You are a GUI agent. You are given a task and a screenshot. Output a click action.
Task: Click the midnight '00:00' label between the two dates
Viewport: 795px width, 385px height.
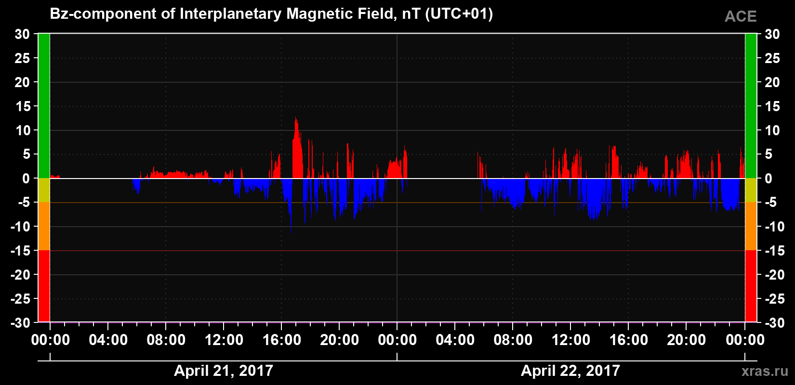point(397,340)
